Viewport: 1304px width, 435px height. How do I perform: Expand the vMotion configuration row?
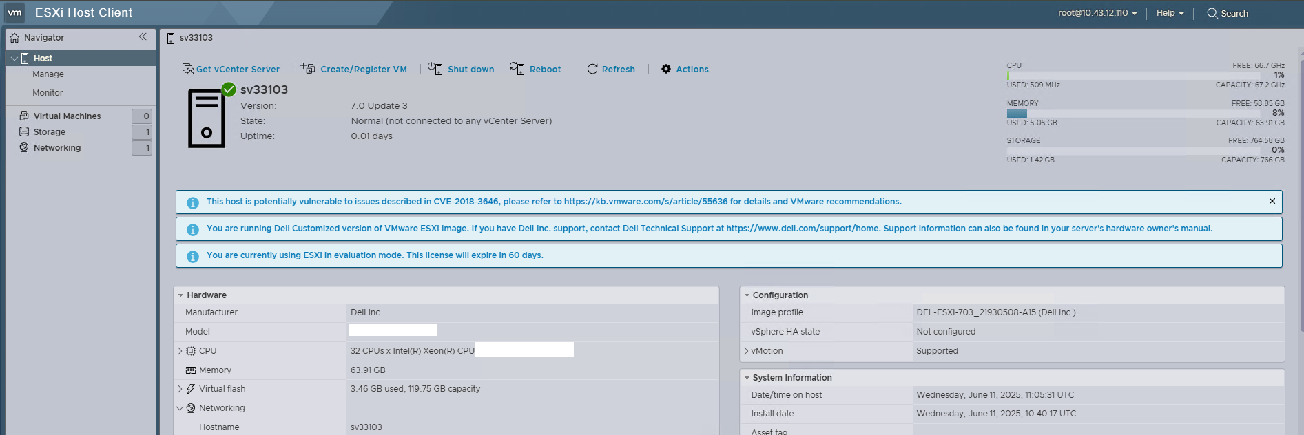coord(746,351)
